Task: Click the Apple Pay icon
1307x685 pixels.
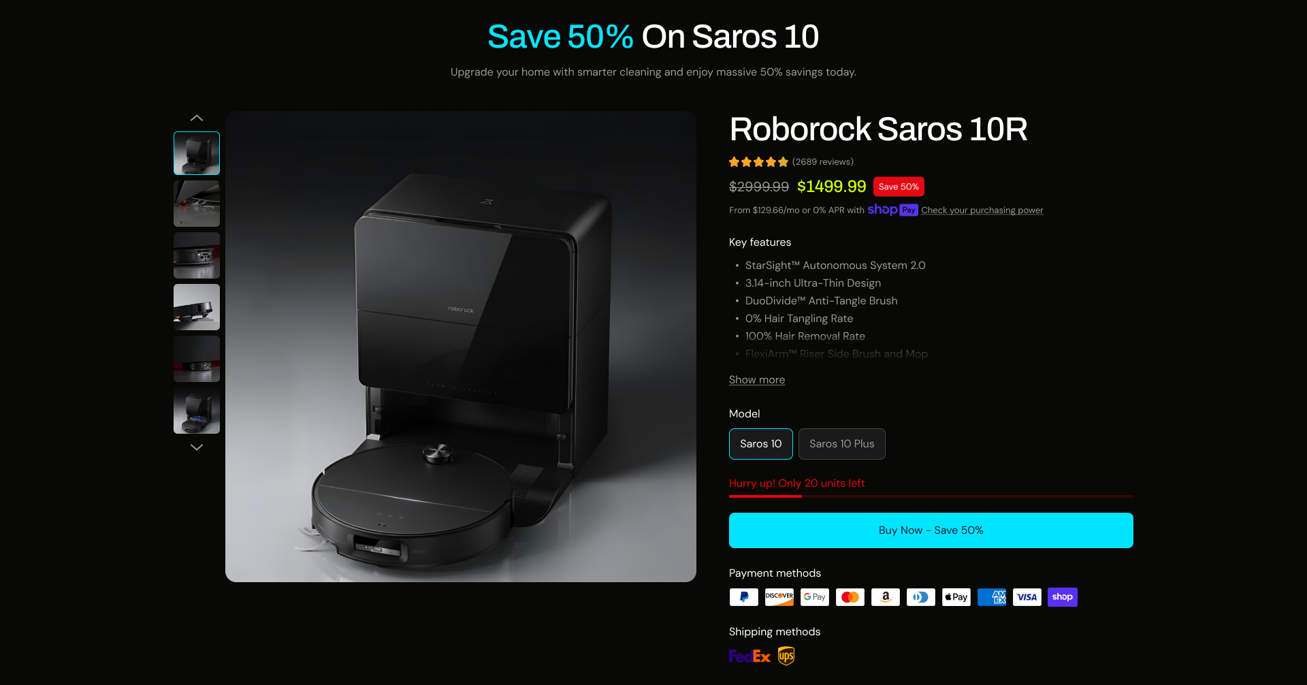Action: click(956, 597)
